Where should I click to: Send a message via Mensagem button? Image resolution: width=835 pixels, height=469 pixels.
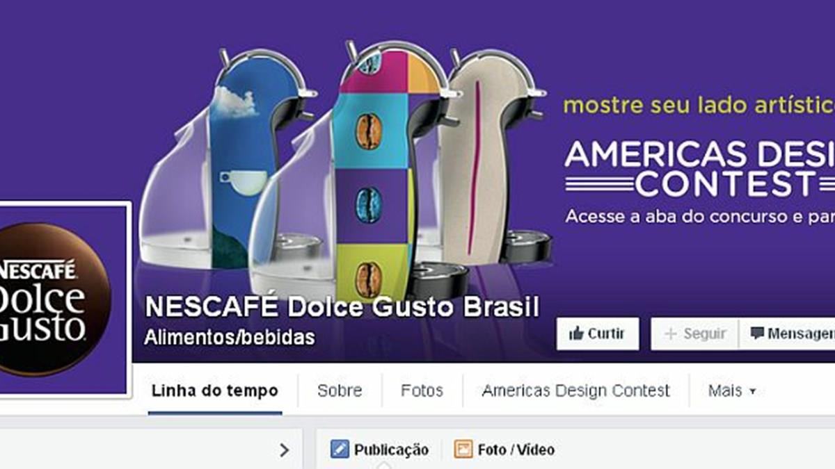787,334
